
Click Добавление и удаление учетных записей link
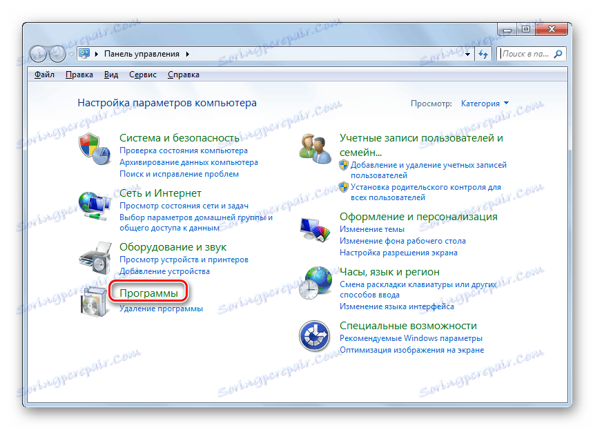429,170
